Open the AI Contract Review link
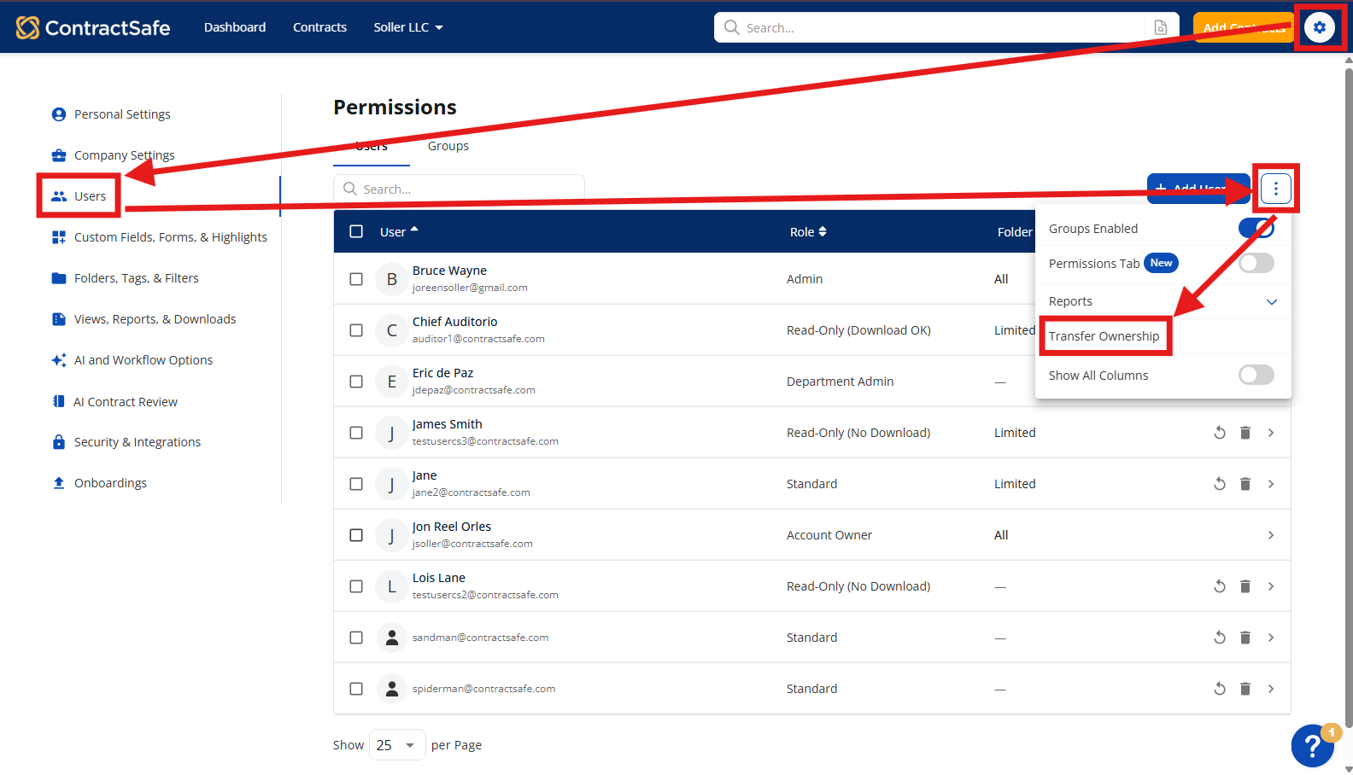The width and height of the screenshot is (1353, 775). point(126,402)
